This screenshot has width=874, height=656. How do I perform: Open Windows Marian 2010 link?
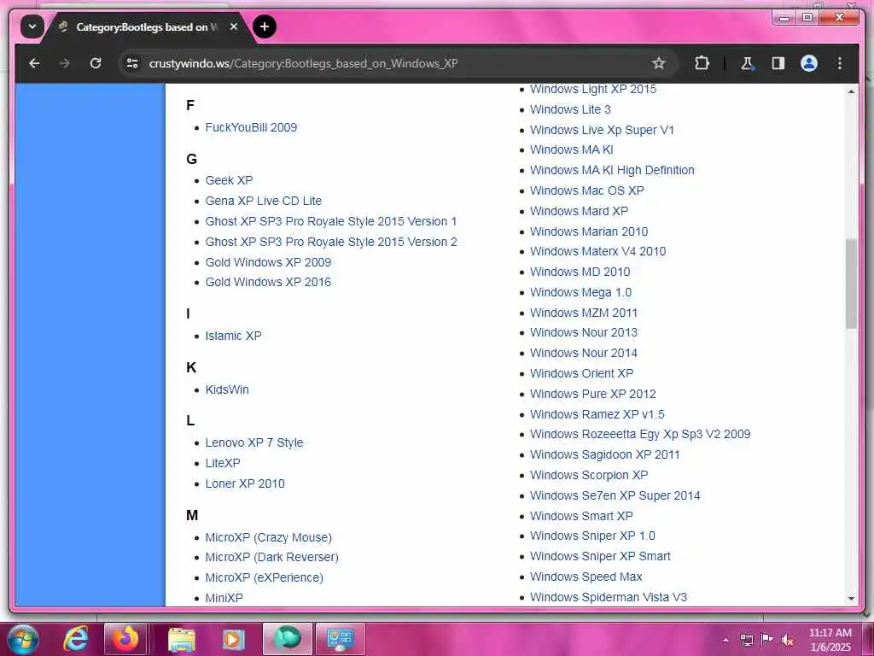pos(589,232)
